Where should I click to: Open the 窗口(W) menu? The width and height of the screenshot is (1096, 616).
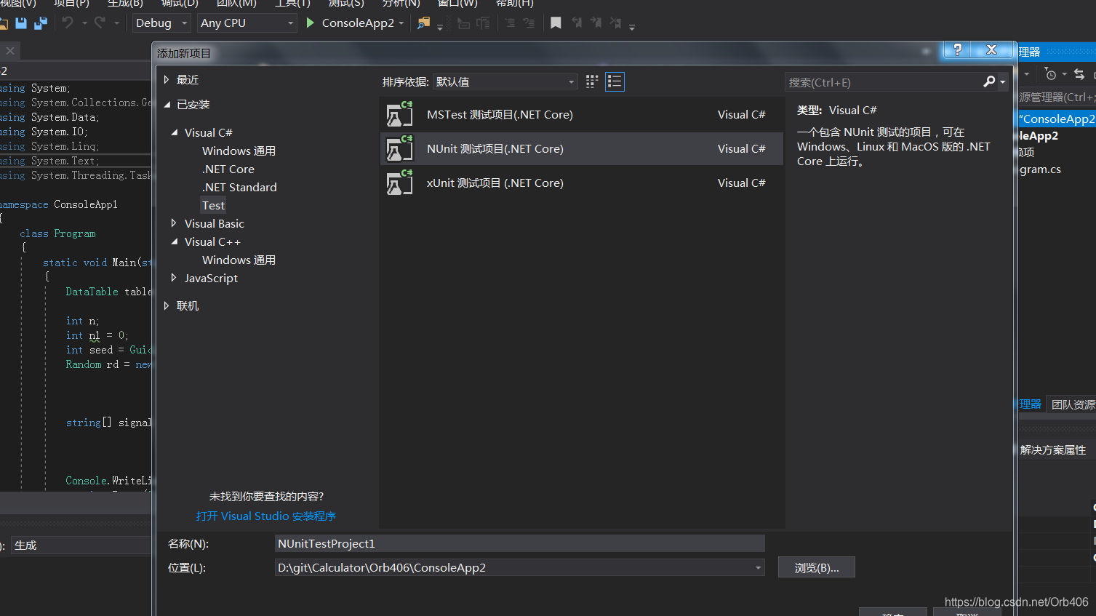tap(457, 4)
